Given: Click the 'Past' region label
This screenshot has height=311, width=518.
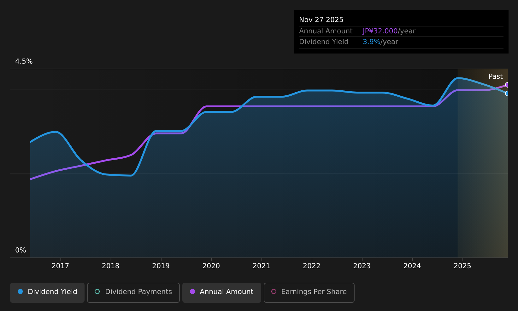Looking at the screenshot, I should point(496,76).
